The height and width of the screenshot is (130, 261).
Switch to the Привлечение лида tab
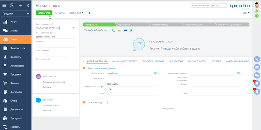click(153, 61)
